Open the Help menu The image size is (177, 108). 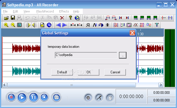point(76,11)
